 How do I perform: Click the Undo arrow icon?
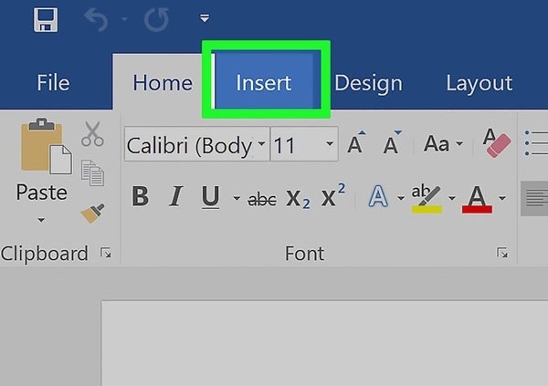[95, 18]
